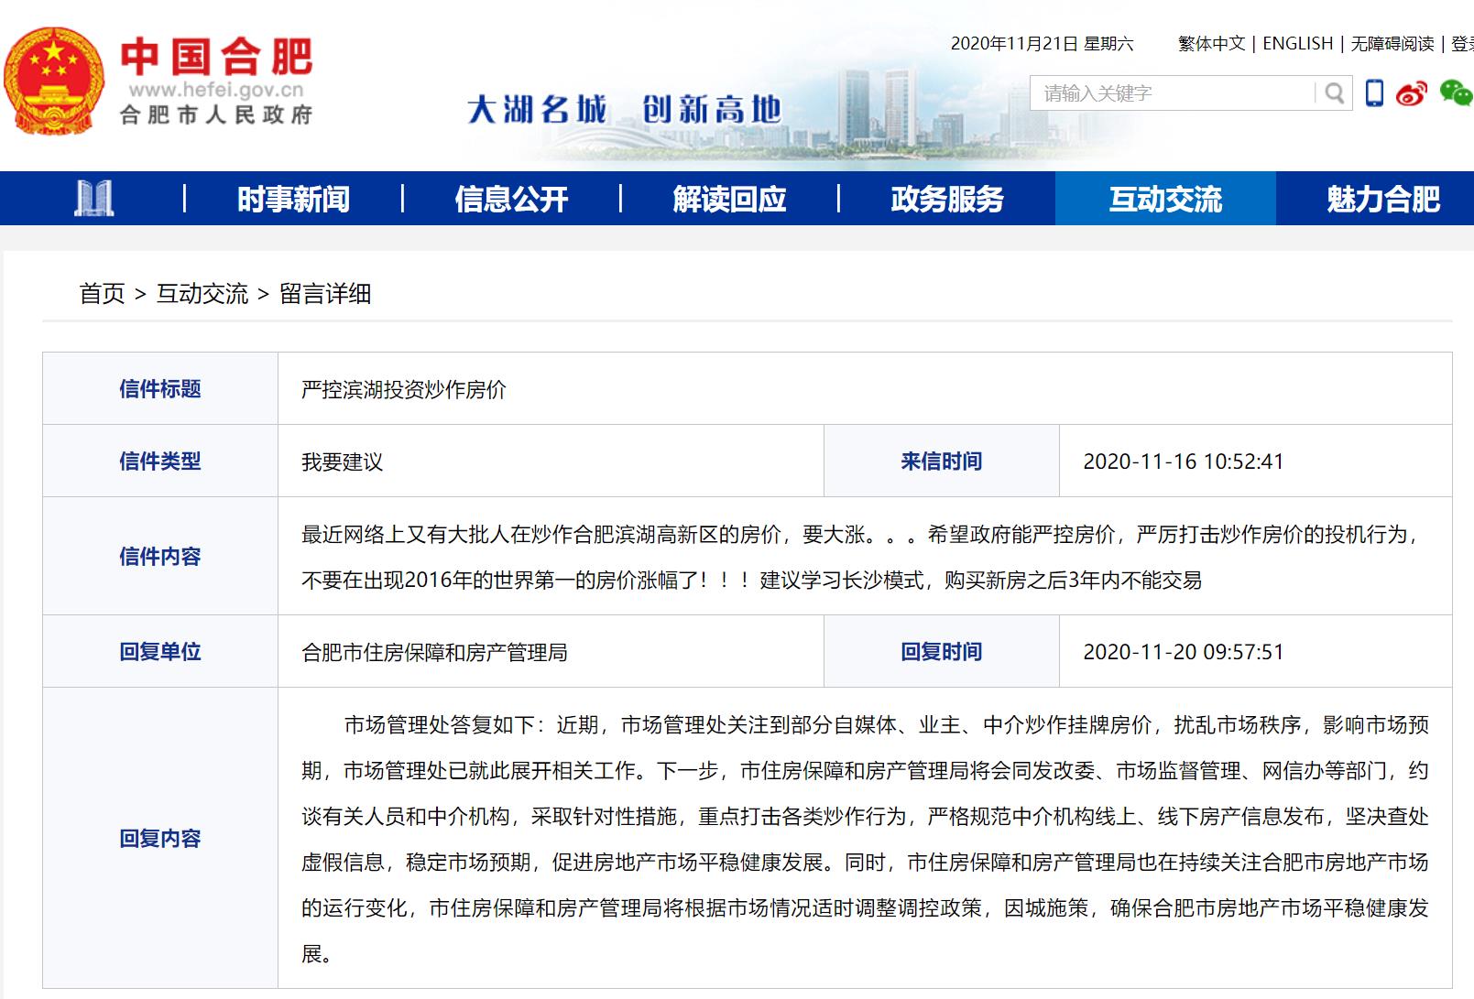Viewport: 1474px width, 999px height.
Task: Go to 首页 via breadcrumb link
Action: tap(103, 294)
